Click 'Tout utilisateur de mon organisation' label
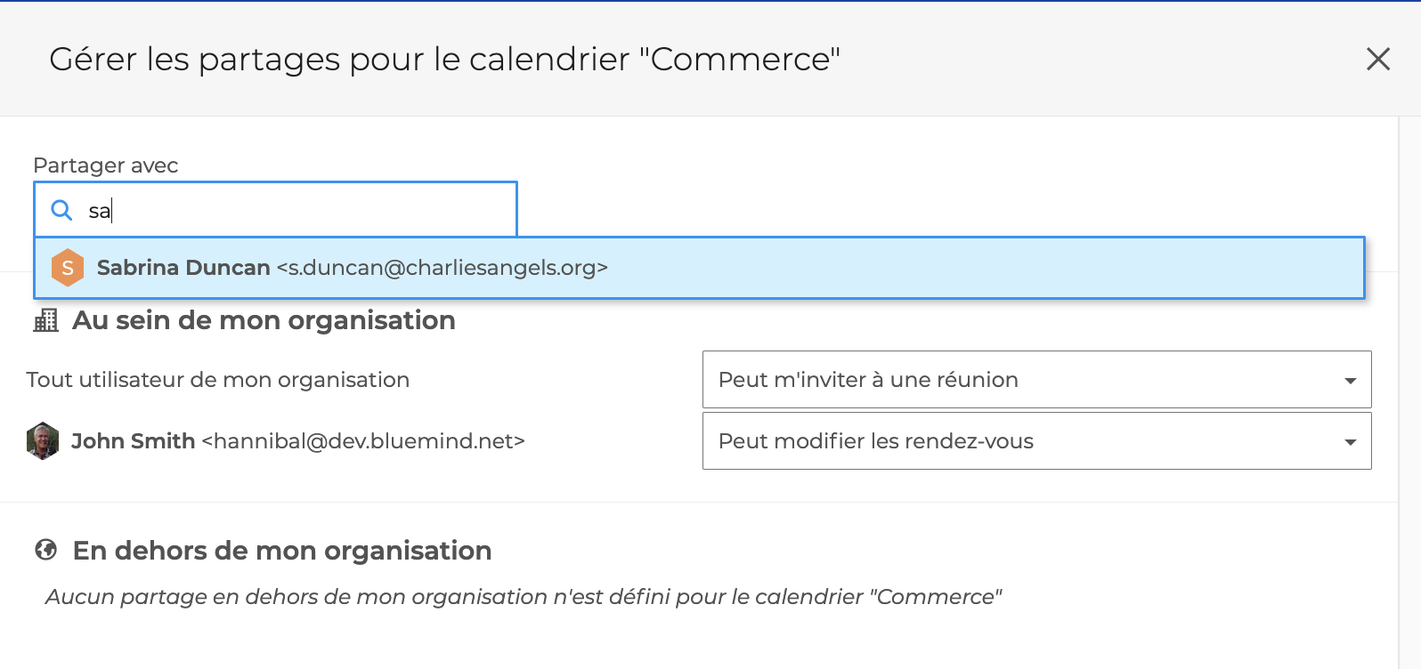Viewport: 1421px width, 669px height. click(218, 380)
